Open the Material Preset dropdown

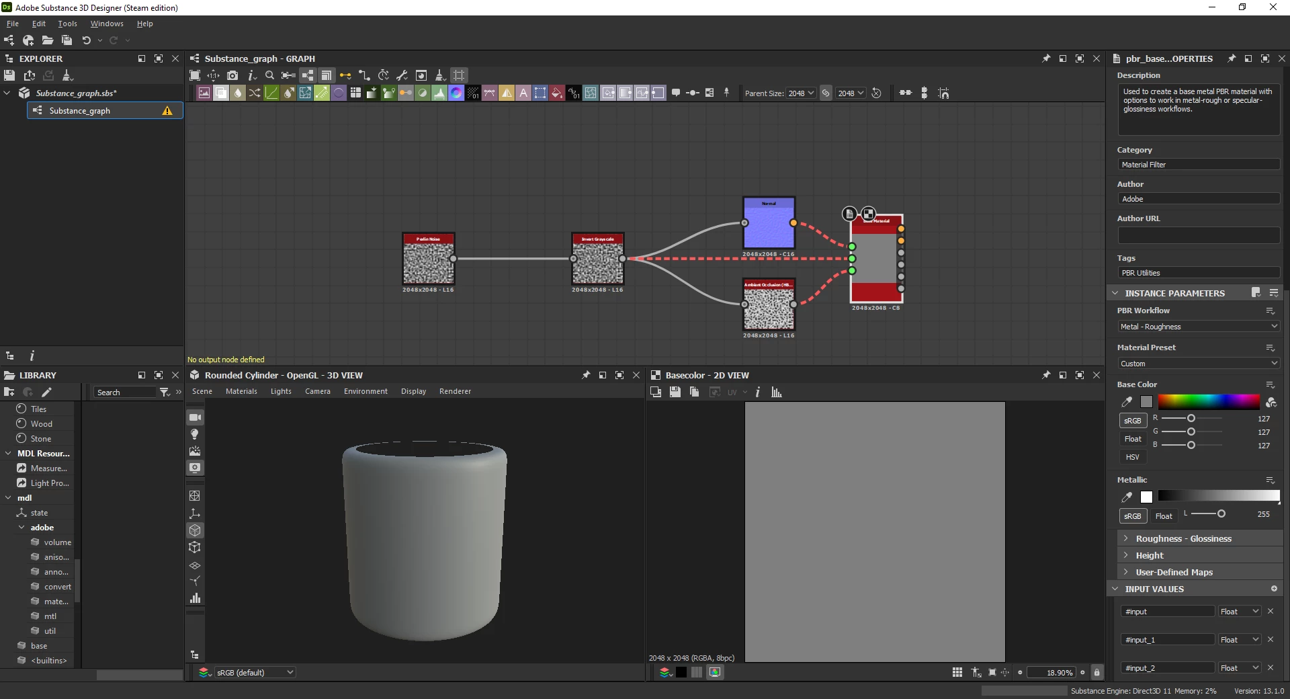click(x=1199, y=364)
